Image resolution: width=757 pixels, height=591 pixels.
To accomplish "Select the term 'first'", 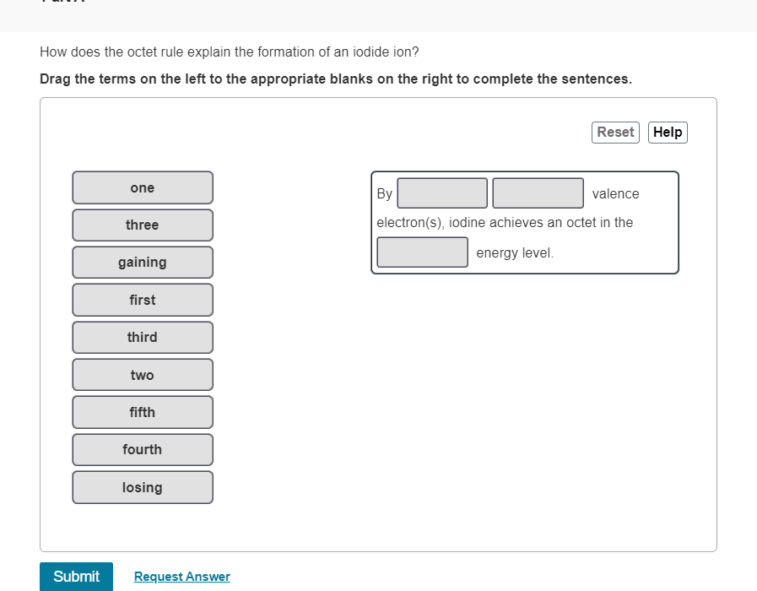I will [142, 300].
